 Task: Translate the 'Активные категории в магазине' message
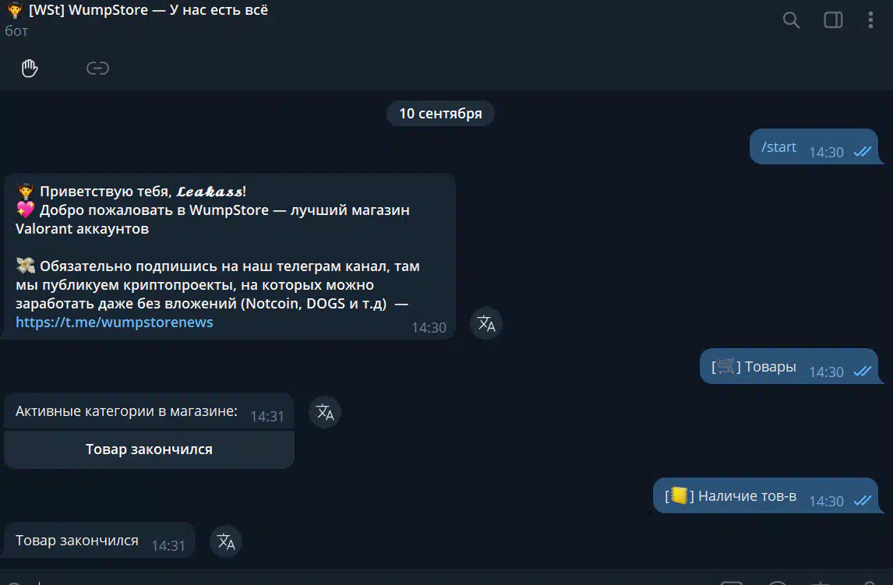click(x=325, y=412)
